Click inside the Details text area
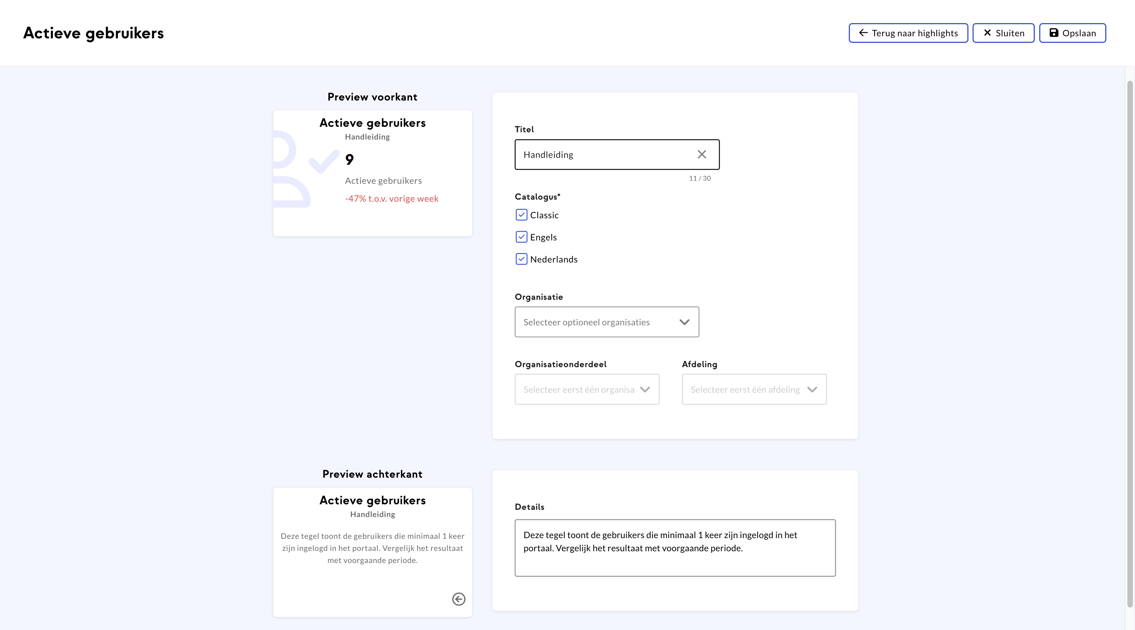Image resolution: width=1135 pixels, height=630 pixels. (675, 548)
